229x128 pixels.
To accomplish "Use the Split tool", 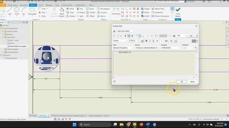I will [x=80, y=16].
